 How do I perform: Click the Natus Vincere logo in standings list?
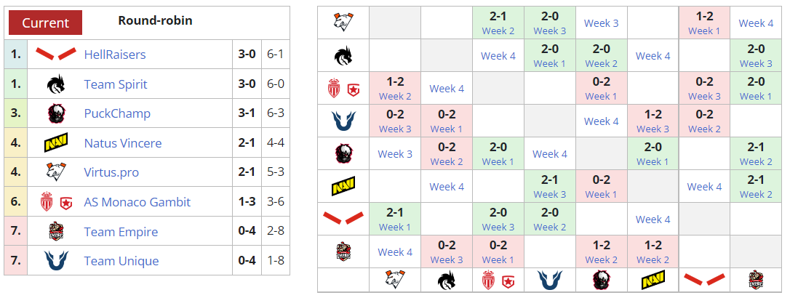[56, 143]
